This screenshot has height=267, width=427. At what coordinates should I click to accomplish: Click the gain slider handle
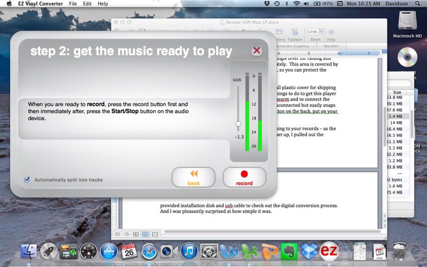click(238, 124)
